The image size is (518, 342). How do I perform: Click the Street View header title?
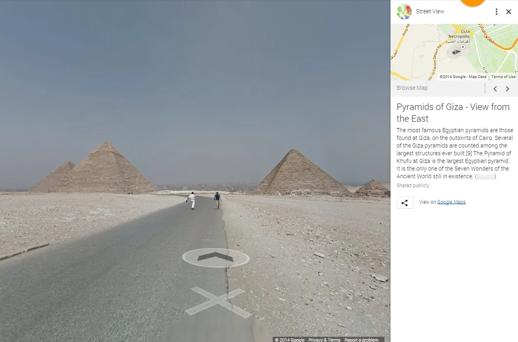(430, 11)
